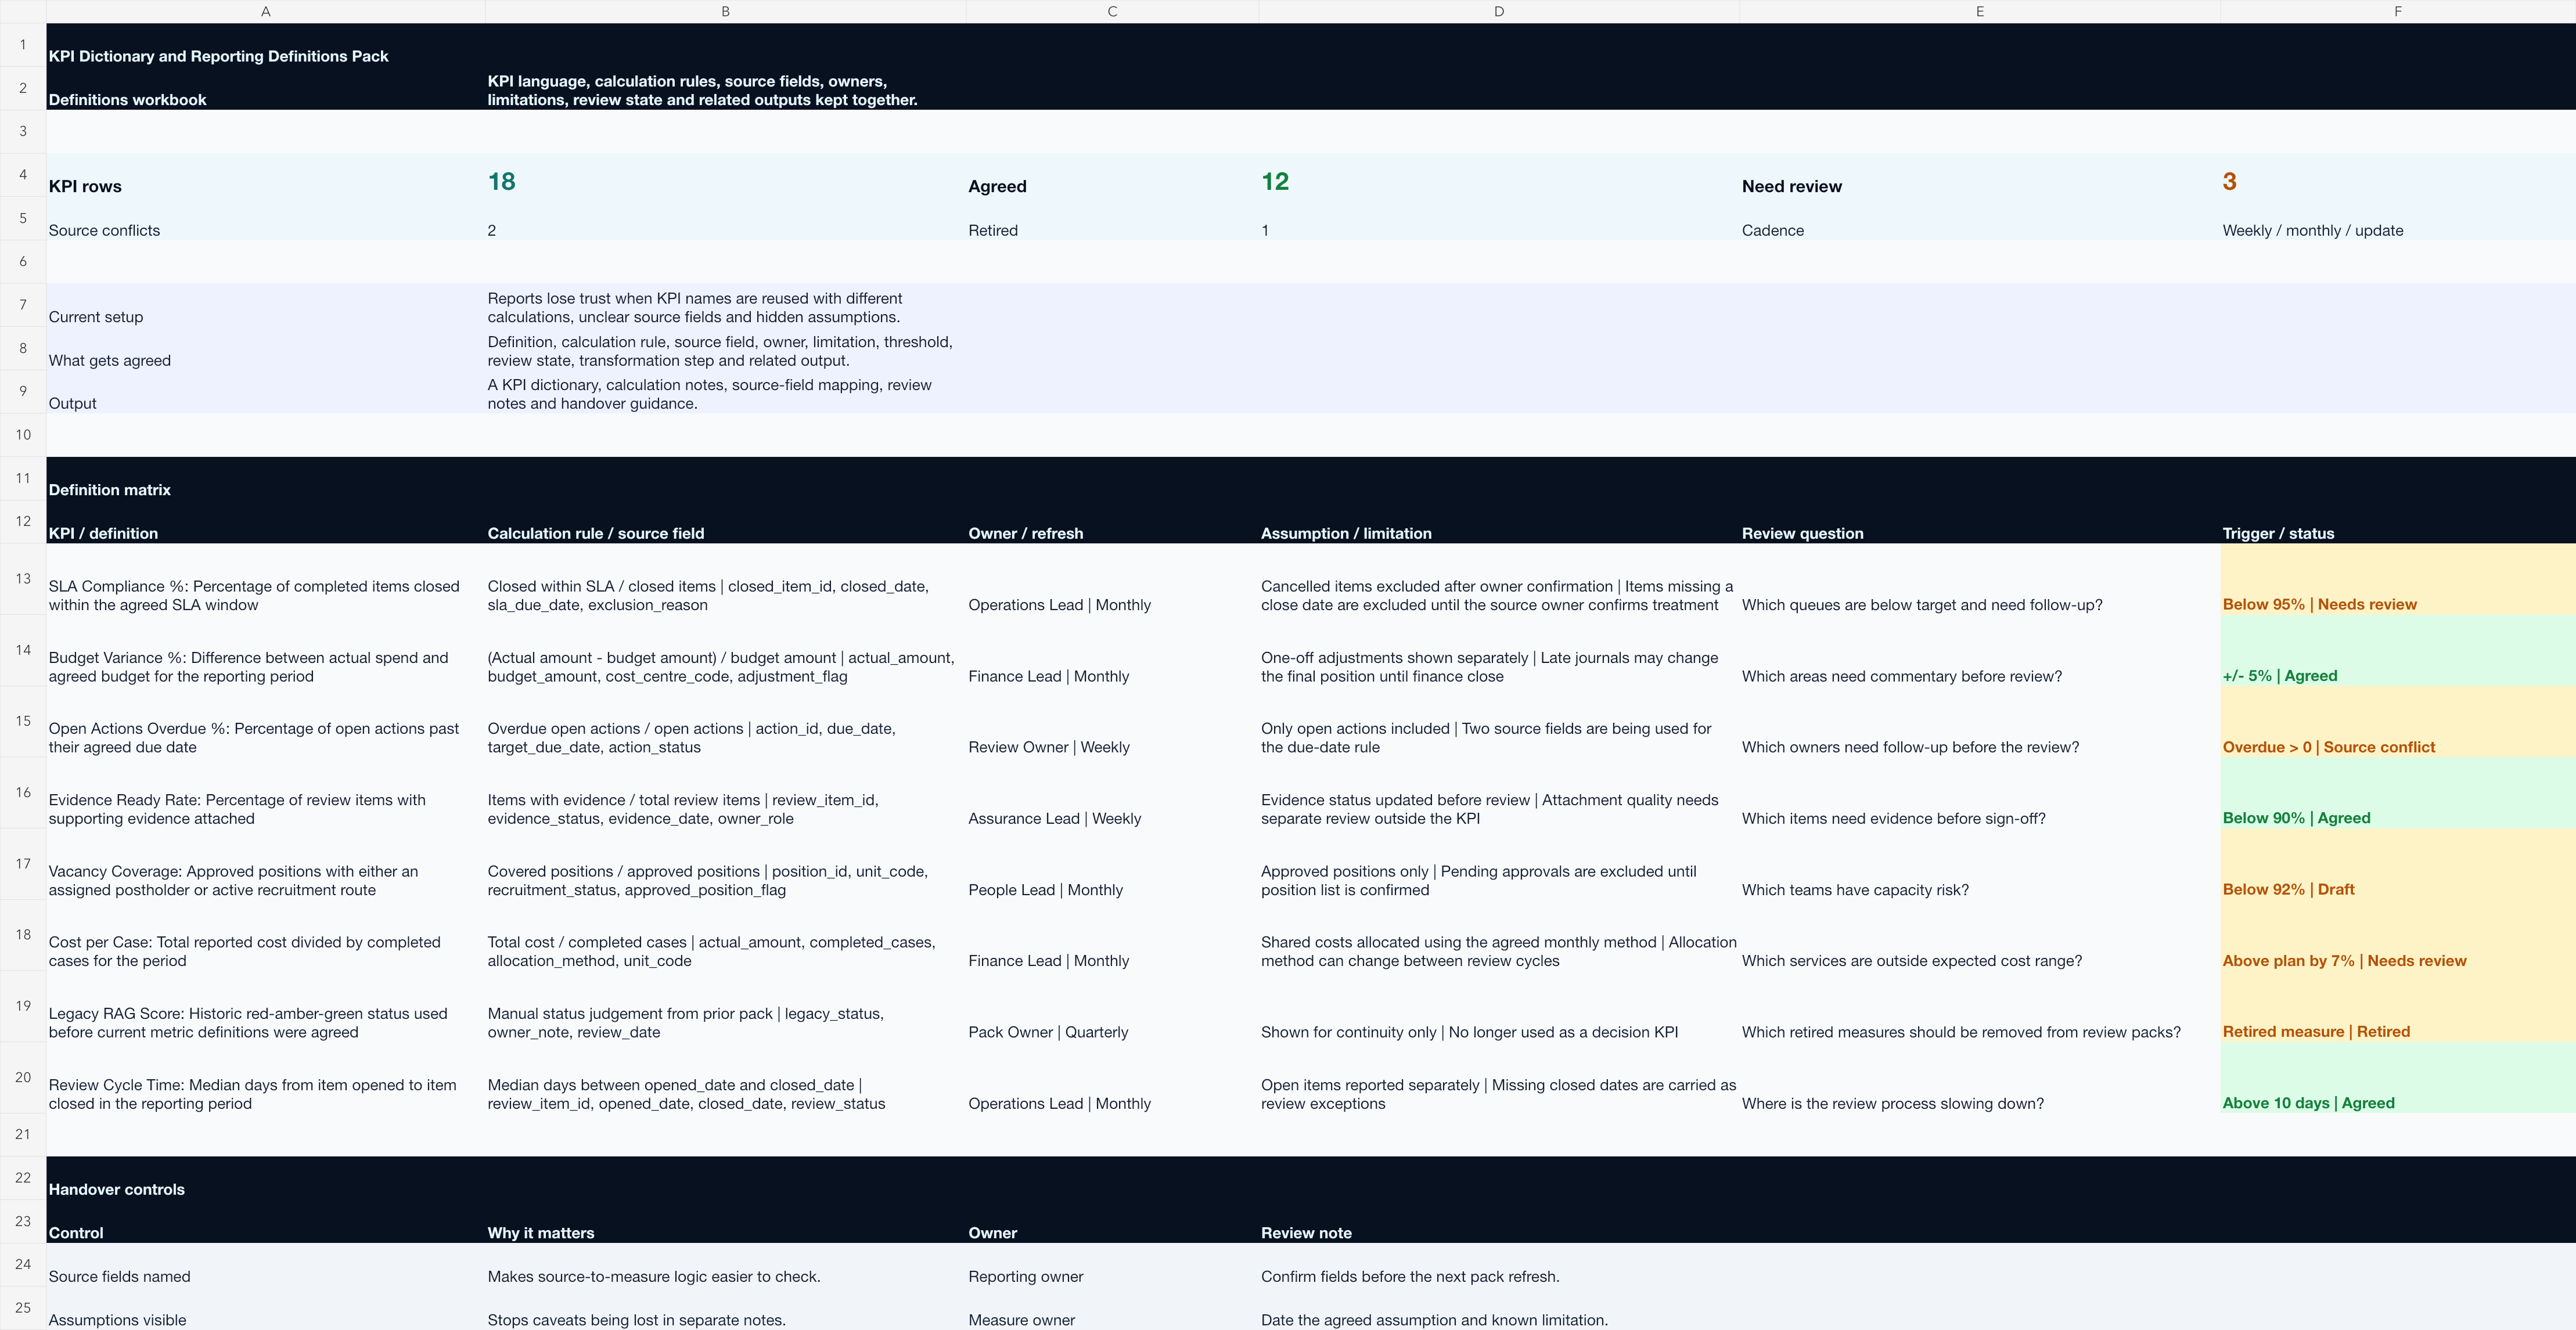Click the Agreed count '12'
Image resolution: width=2576 pixels, height=1330 pixels.
pos(1275,181)
